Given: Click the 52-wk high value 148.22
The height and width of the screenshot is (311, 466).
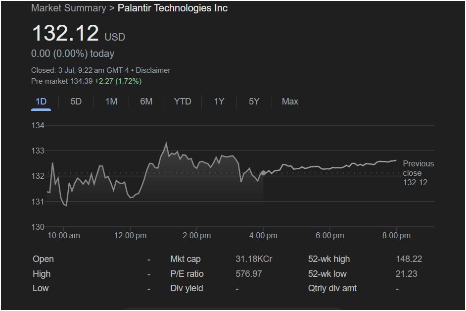Looking at the screenshot, I should pyautogui.click(x=409, y=259).
